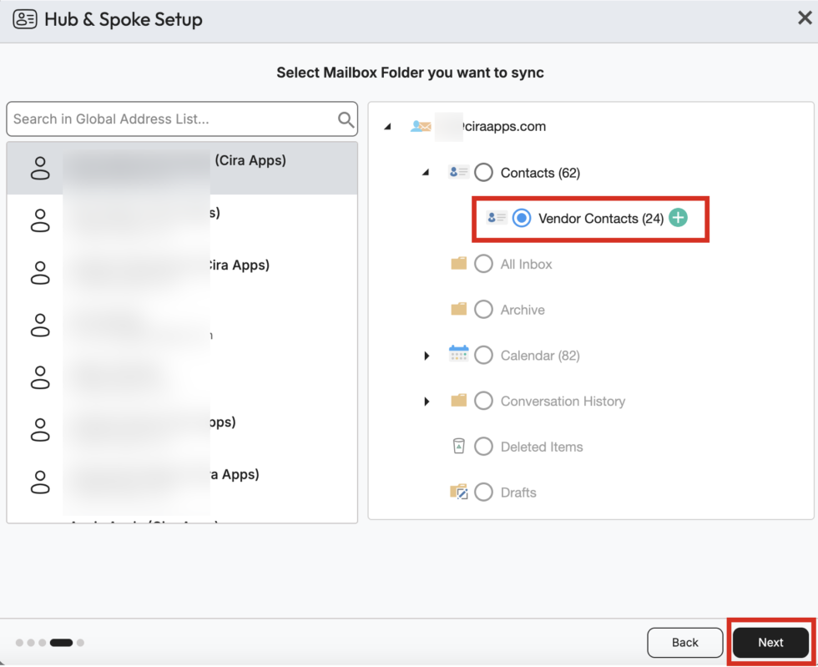Click the search magnifier icon

(x=345, y=119)
